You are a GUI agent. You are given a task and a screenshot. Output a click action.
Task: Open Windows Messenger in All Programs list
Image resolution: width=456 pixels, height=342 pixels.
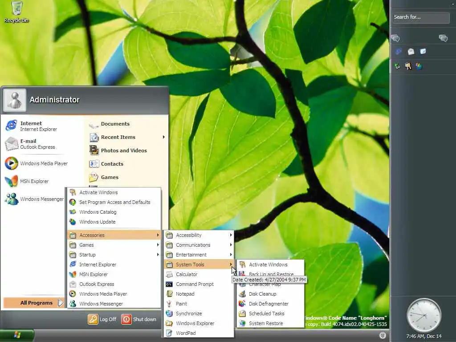pyautogui.click(x=114, y=304)
